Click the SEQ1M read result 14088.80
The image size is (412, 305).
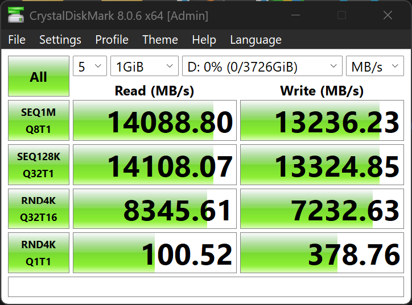pos(155,120)
